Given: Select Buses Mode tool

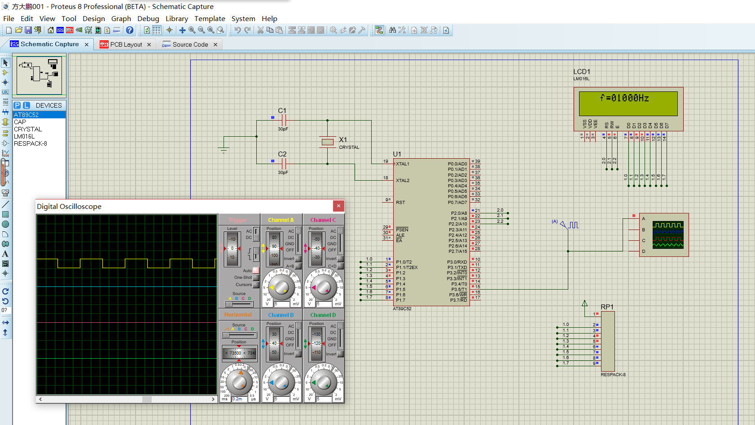Looking at the screenshot, I should coord(5,112).
